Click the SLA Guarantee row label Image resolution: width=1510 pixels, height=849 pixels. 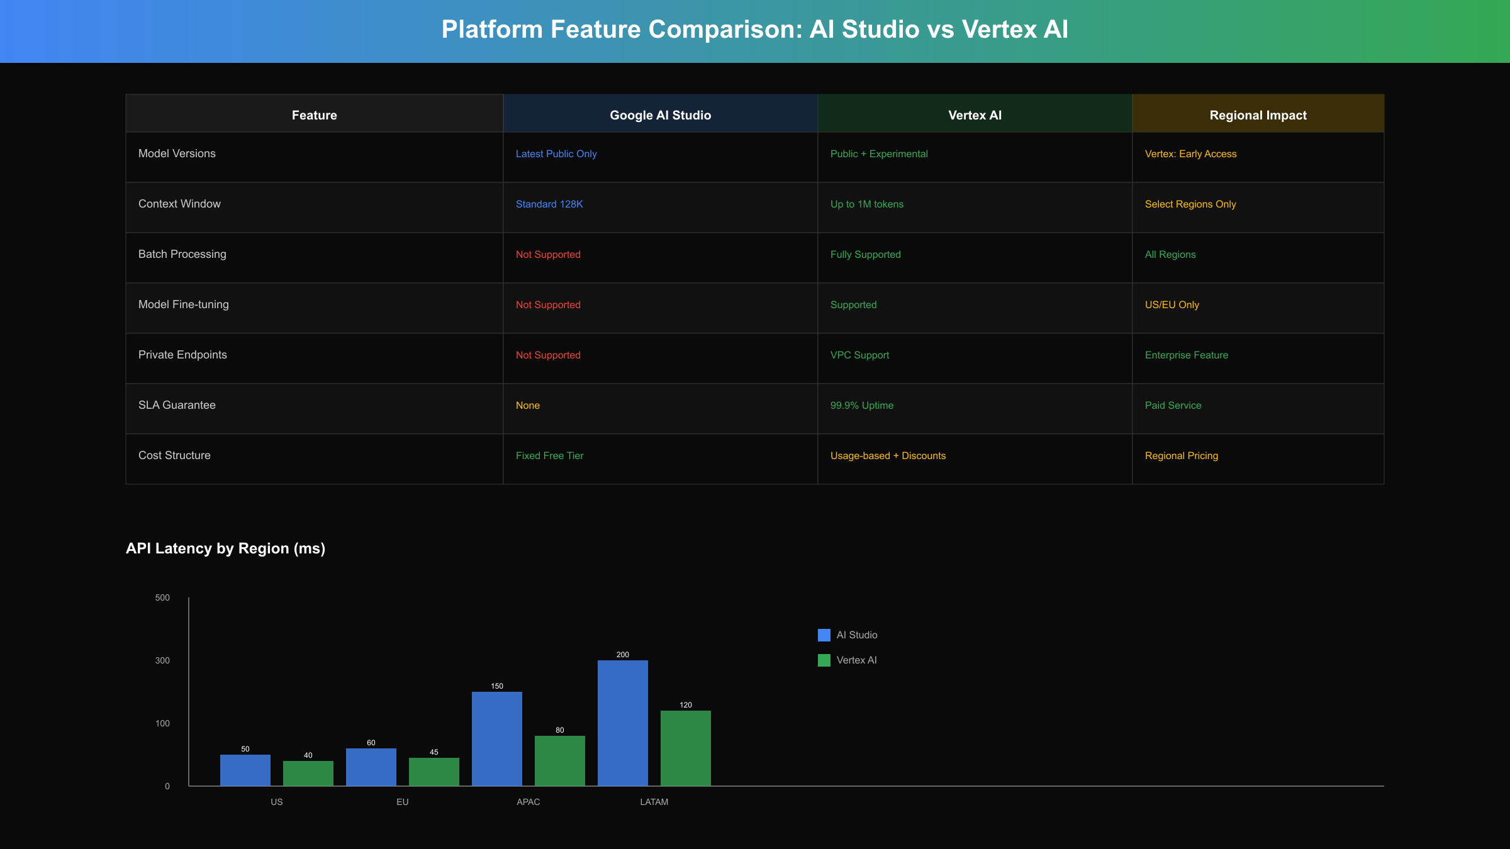177,405
